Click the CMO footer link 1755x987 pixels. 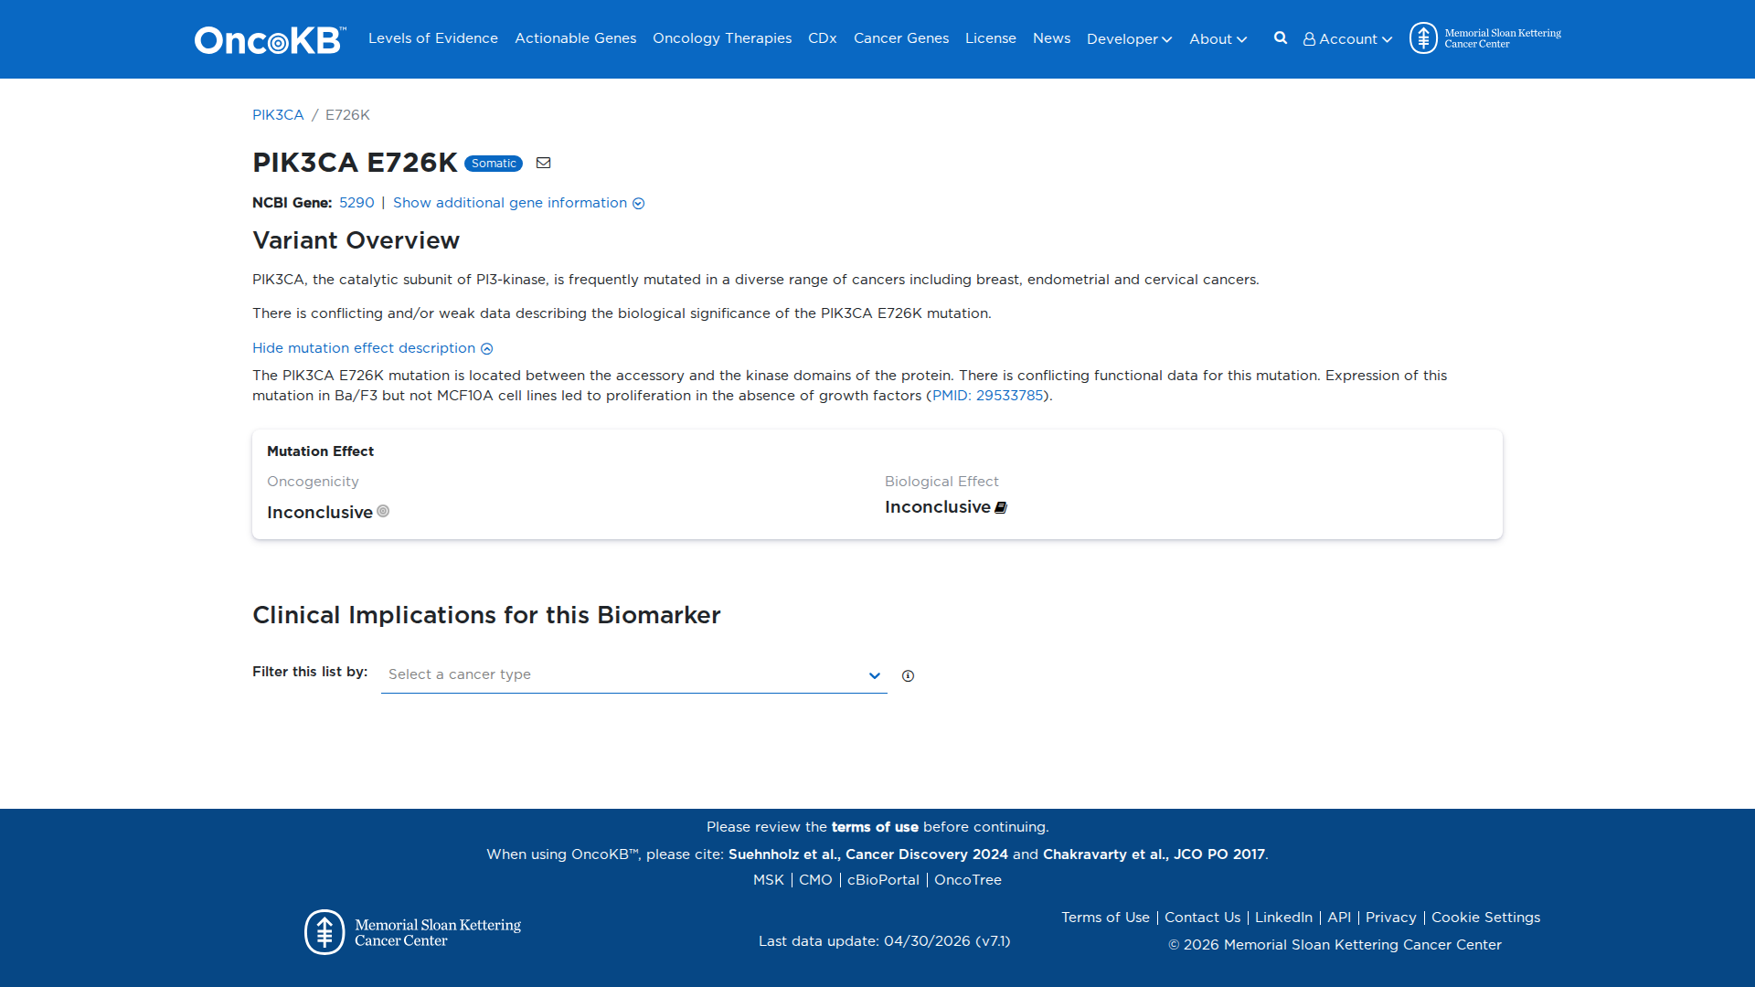tap(815, 880)
